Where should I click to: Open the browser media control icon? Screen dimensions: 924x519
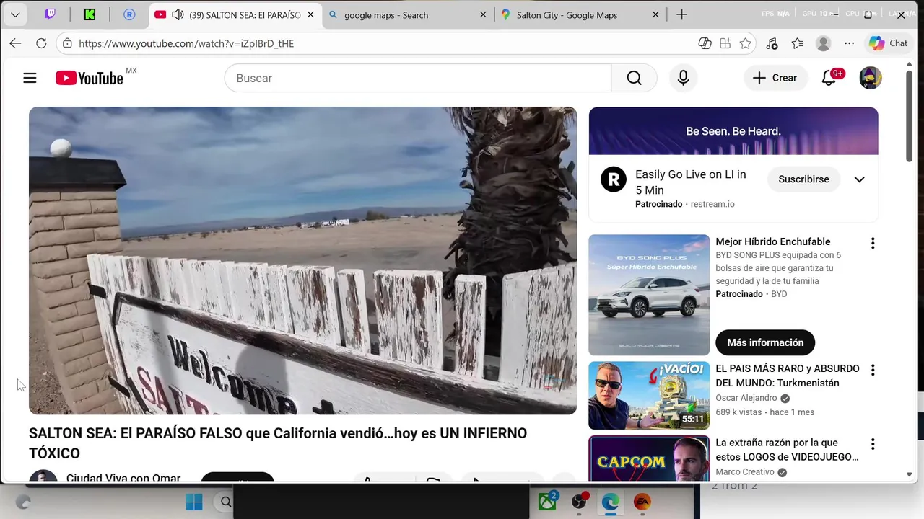[x=772, y=43]
